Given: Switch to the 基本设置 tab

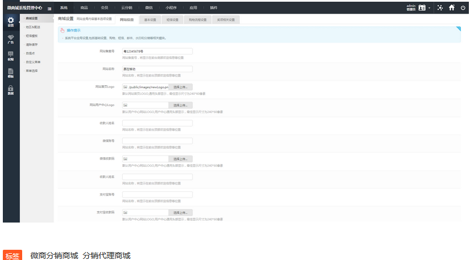Looking at the screenshot, I should 150,19.
